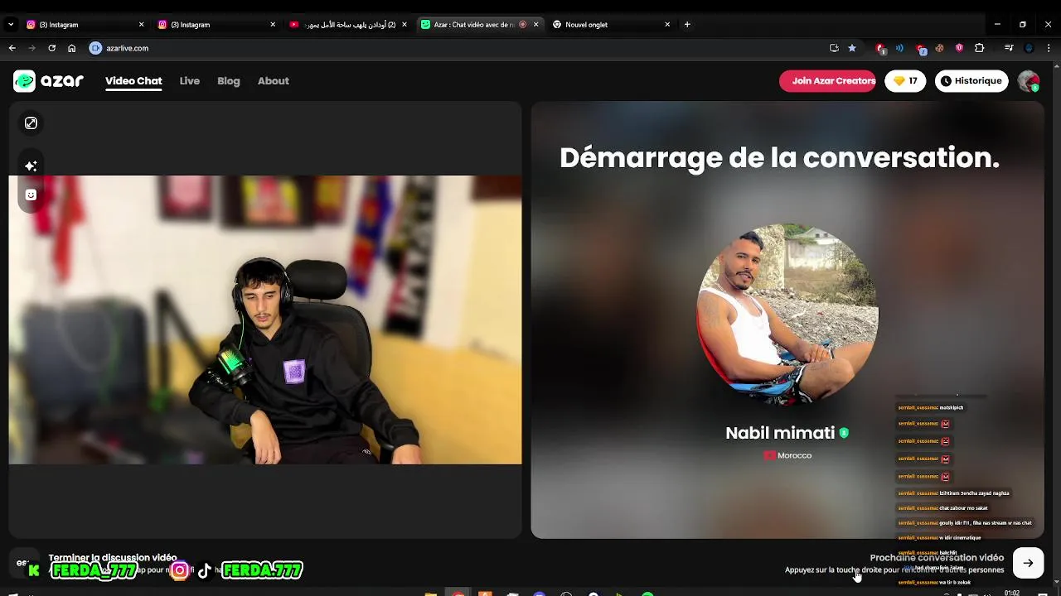Switch to the second Instagram tab
Viewport: 1061px width, 596px height.
[216, 25]
